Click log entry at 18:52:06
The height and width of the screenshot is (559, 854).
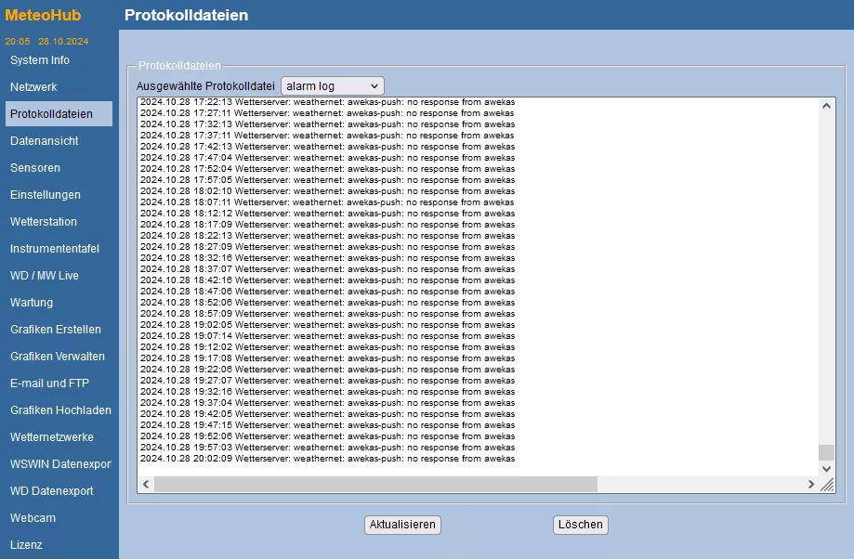tap(327, 303)
